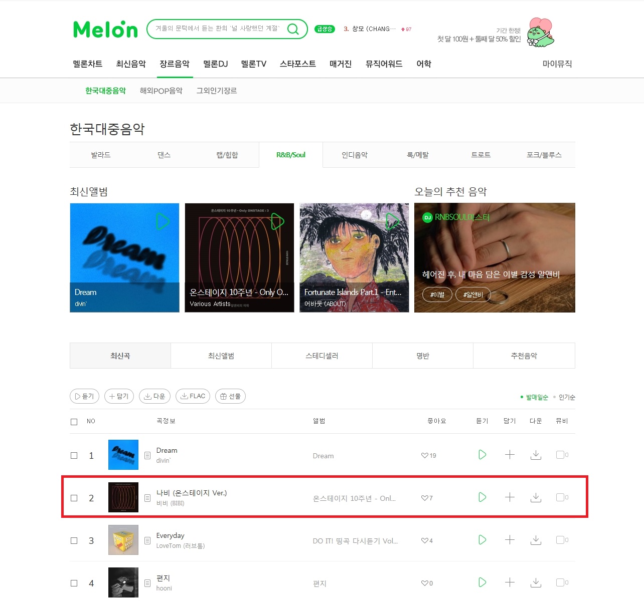Play the Fortunate Islands Part.1 album

point(393,221)
